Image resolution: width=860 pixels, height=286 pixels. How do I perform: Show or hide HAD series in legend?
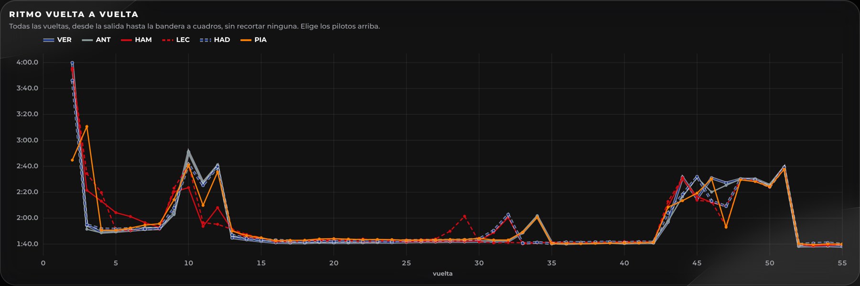[x=215, y=40]
